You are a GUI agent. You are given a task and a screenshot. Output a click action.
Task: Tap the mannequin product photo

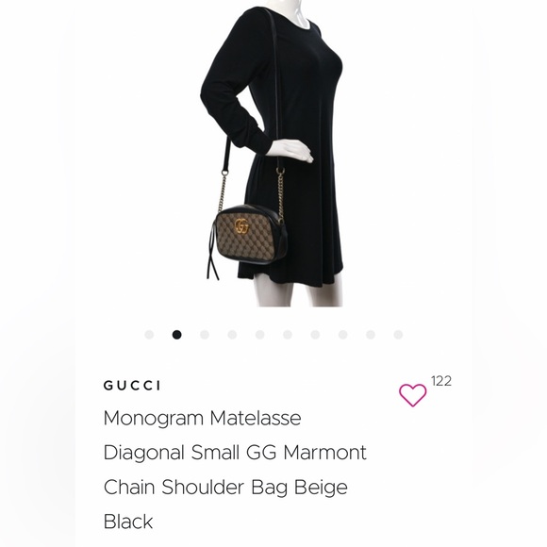pos(273,154)
